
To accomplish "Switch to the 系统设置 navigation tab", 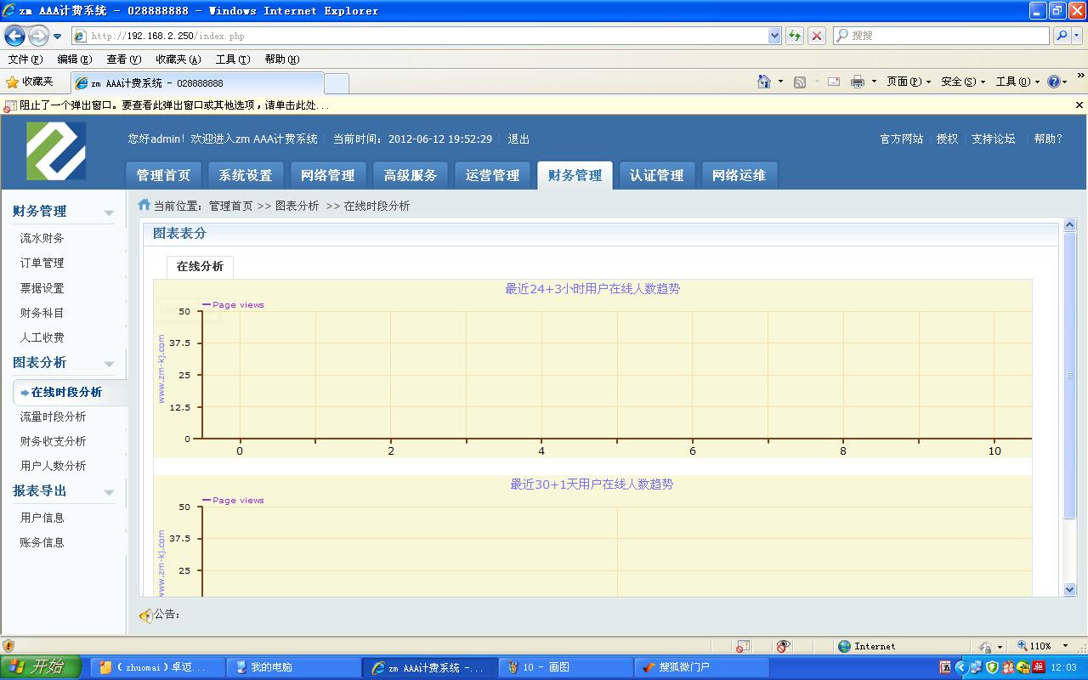I will pyautogui.click(x=246, y=175).
